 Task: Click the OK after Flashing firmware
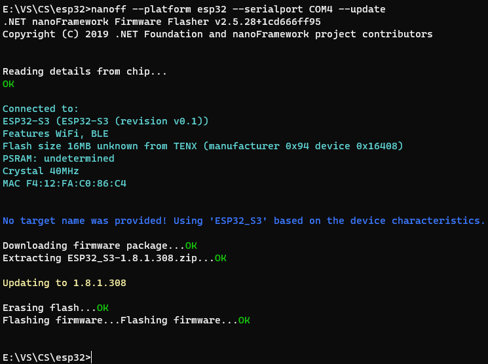click(x=244, y=320)
